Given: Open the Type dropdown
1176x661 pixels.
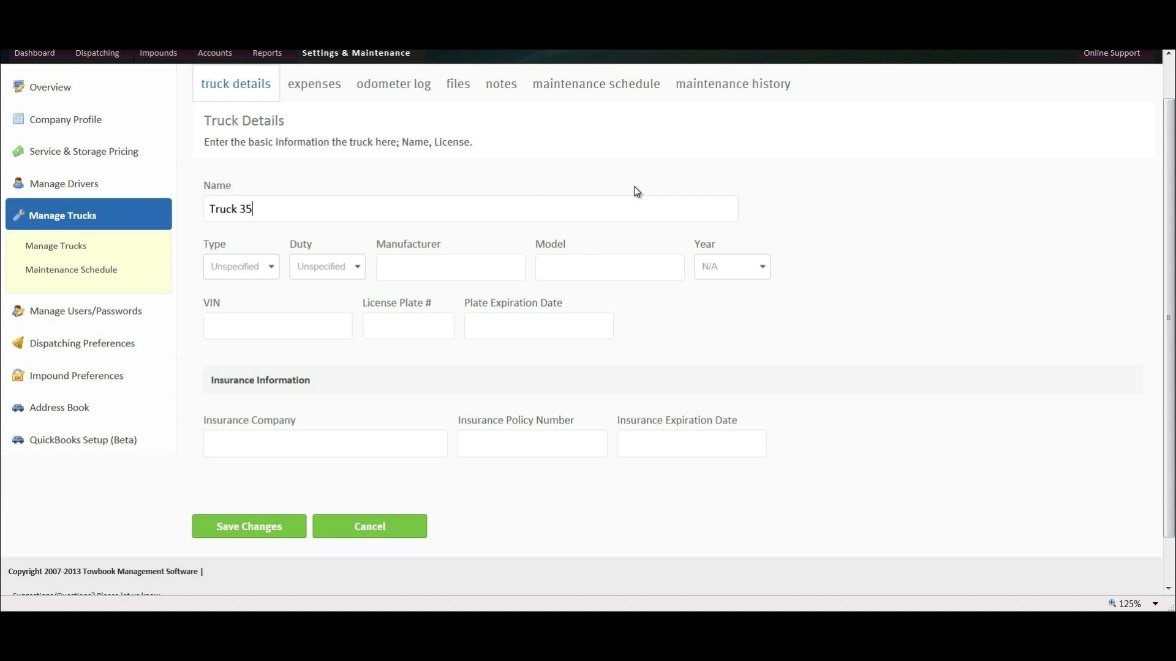Looking at the screenshot, I should [241, 267].
